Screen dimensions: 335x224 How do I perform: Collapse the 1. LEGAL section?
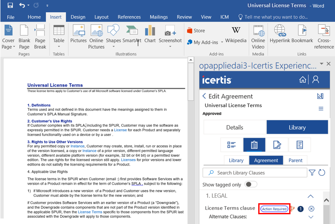click(x=310, y=196)
